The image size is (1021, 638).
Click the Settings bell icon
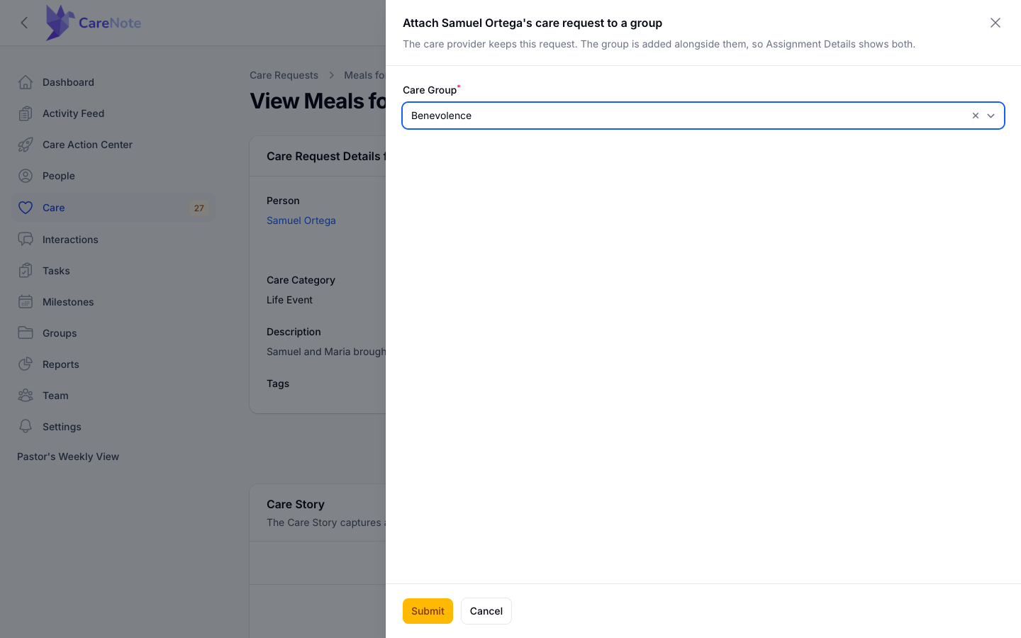click(x=26, y=427)
